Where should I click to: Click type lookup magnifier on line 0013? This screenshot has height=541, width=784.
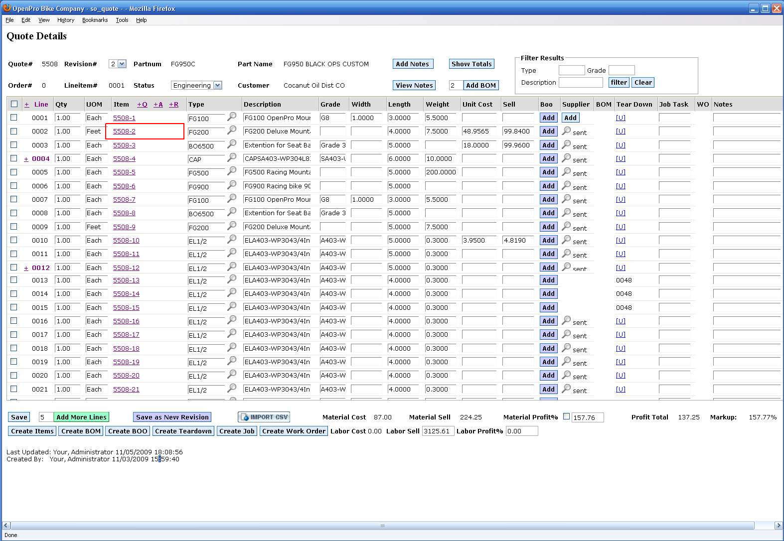[232, 279]
